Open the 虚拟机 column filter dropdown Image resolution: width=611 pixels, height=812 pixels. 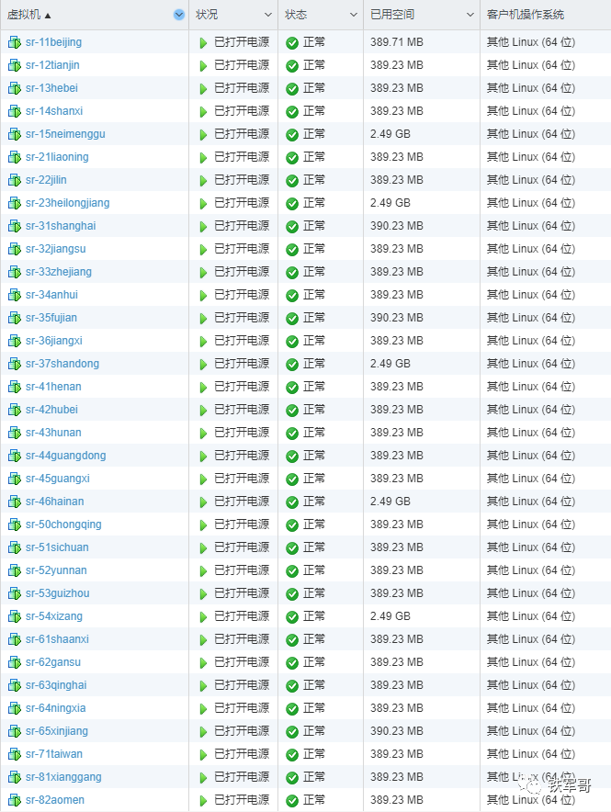(179, 15)
